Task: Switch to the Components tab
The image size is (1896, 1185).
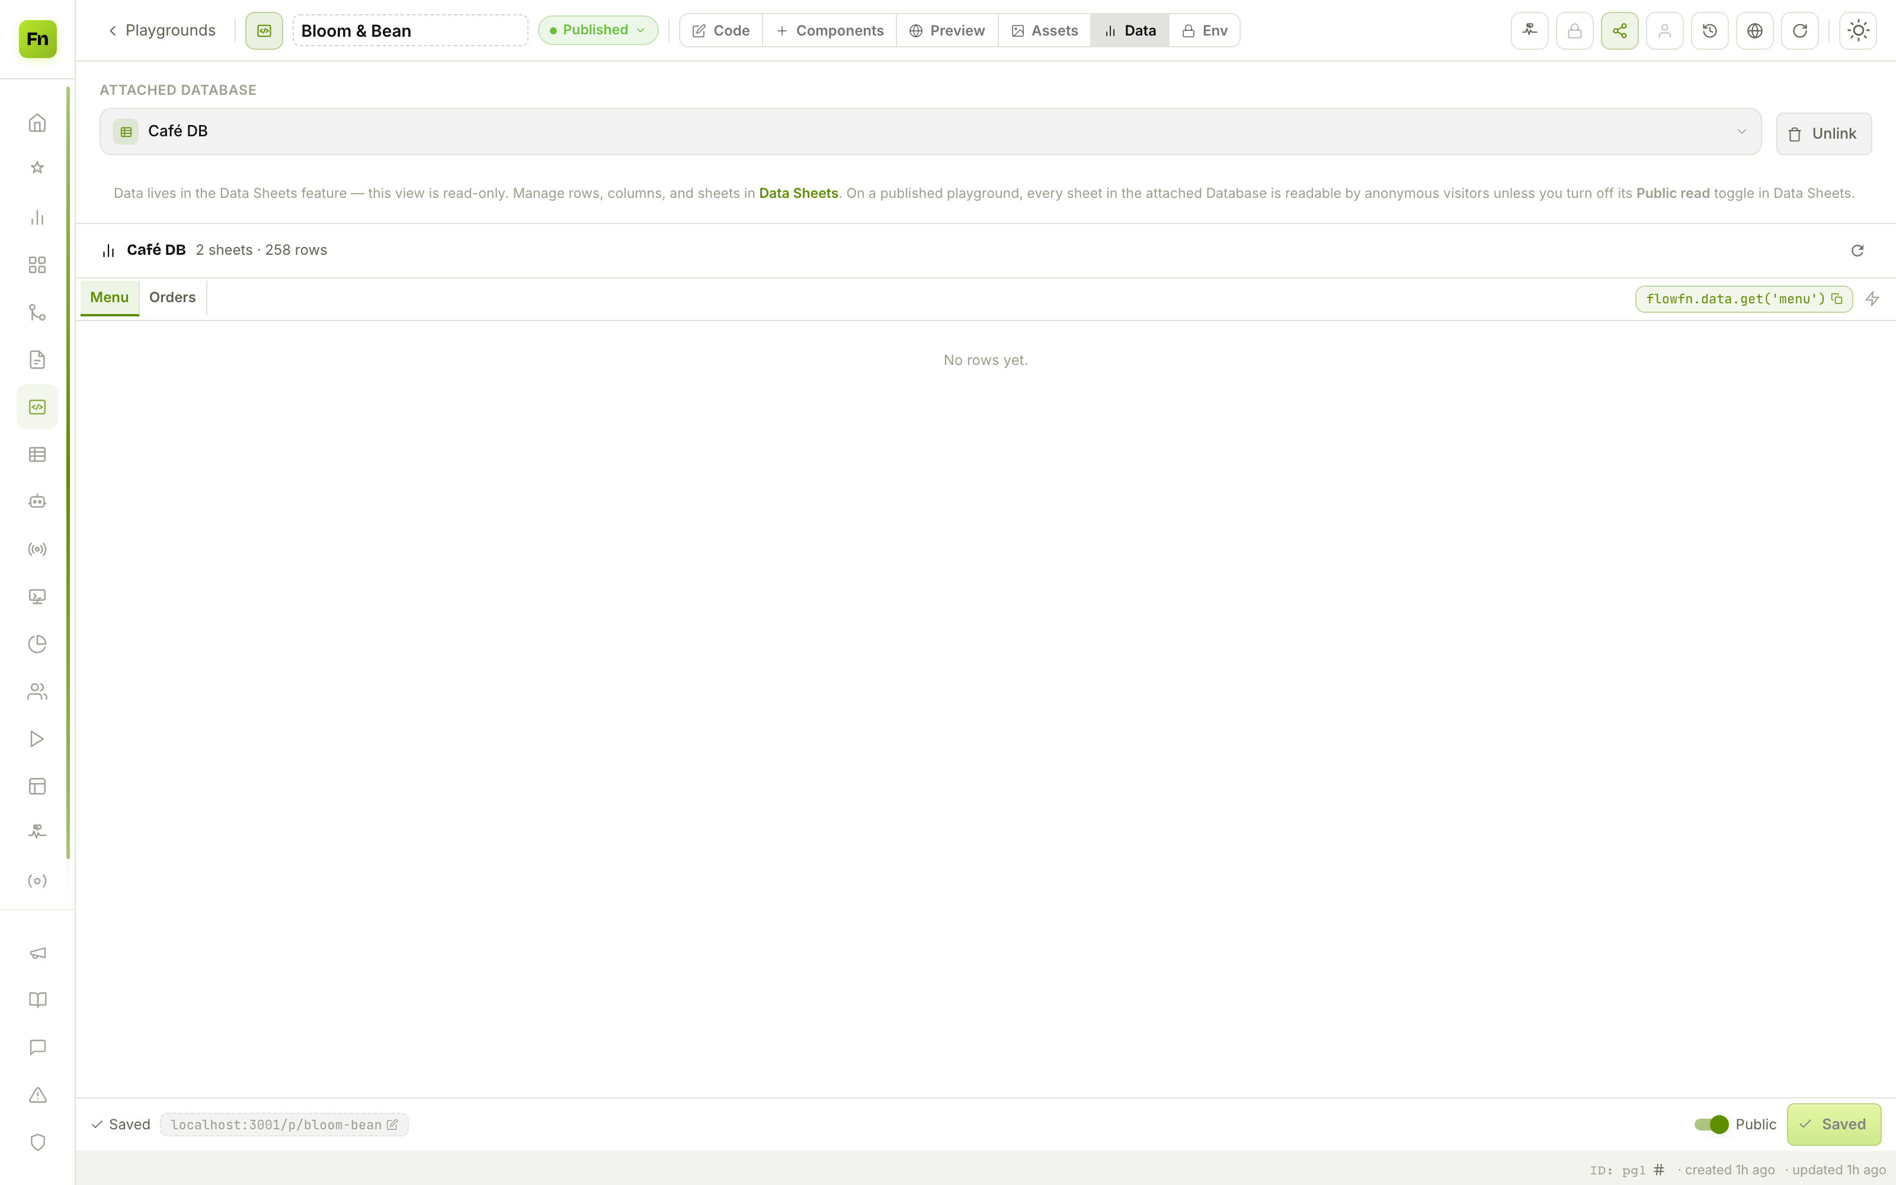Action: tap(829, 31)
